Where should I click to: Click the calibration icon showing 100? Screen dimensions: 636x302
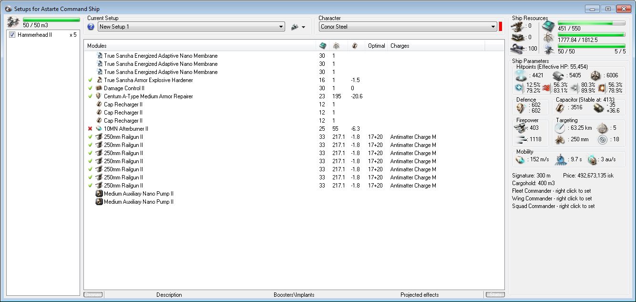pyautogui.click(x=517, y=48)
